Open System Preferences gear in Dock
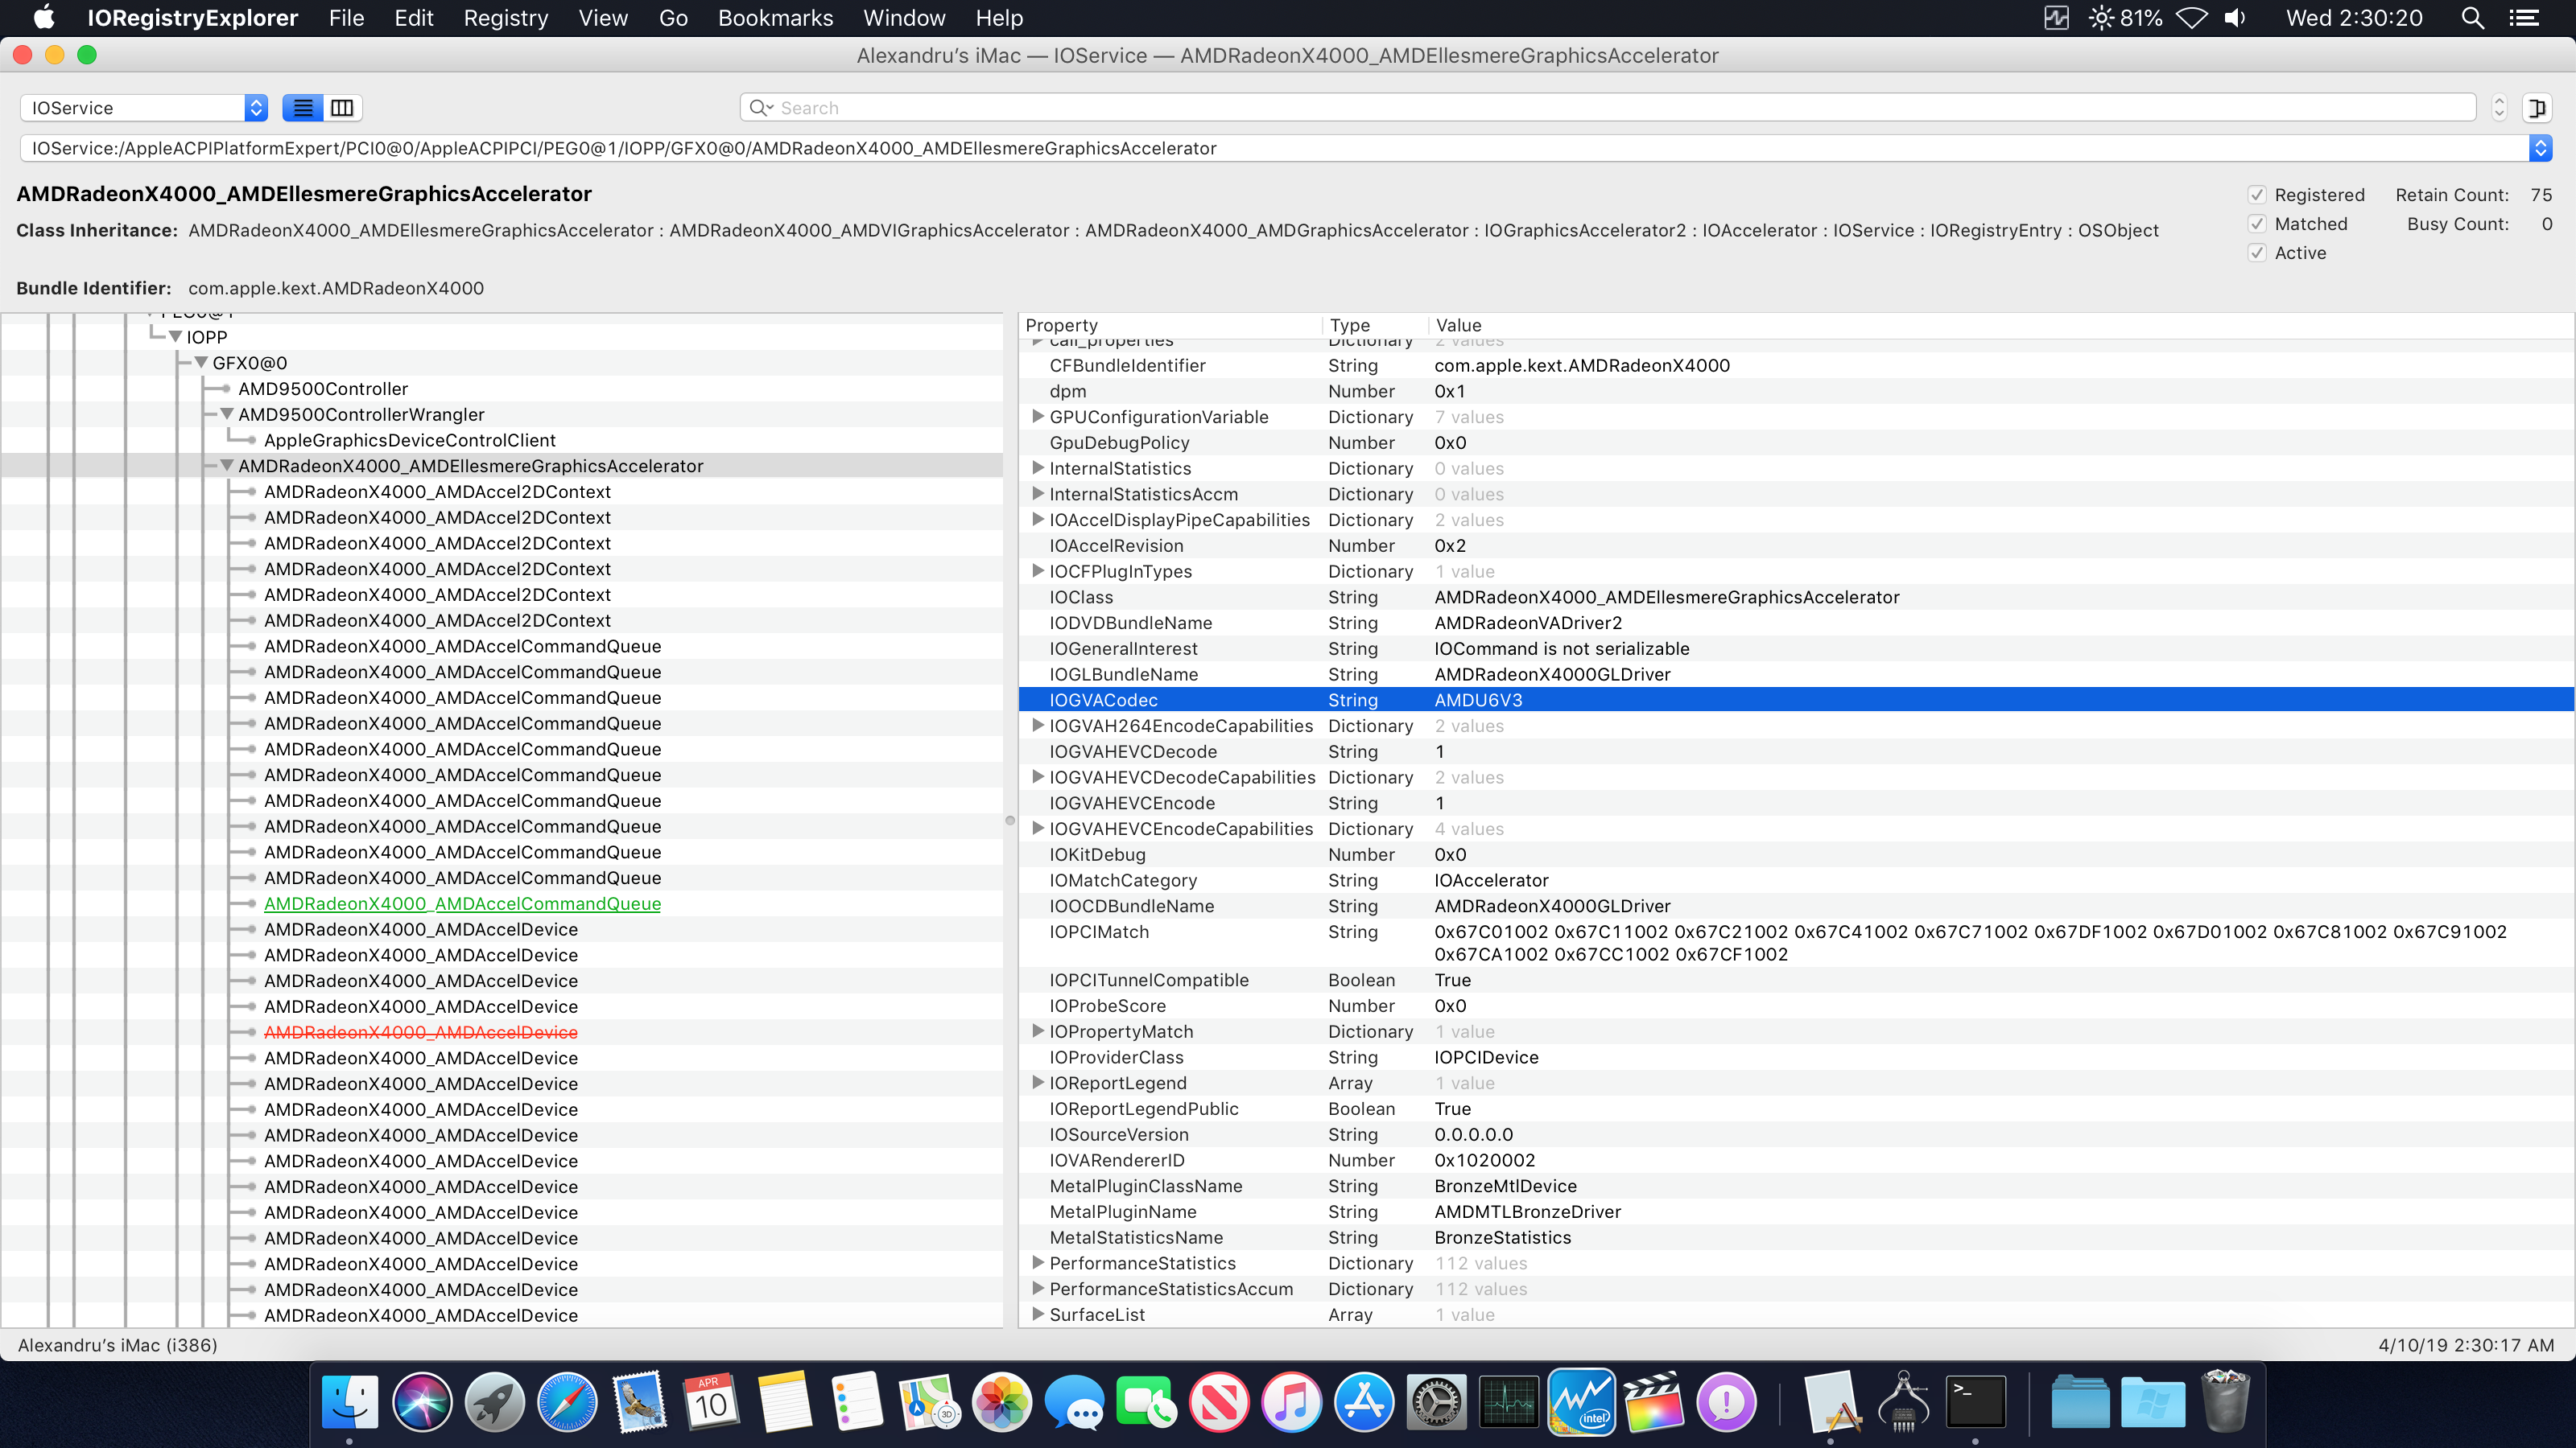Screen dimensions: 2576x1448 (1436, 1402)
